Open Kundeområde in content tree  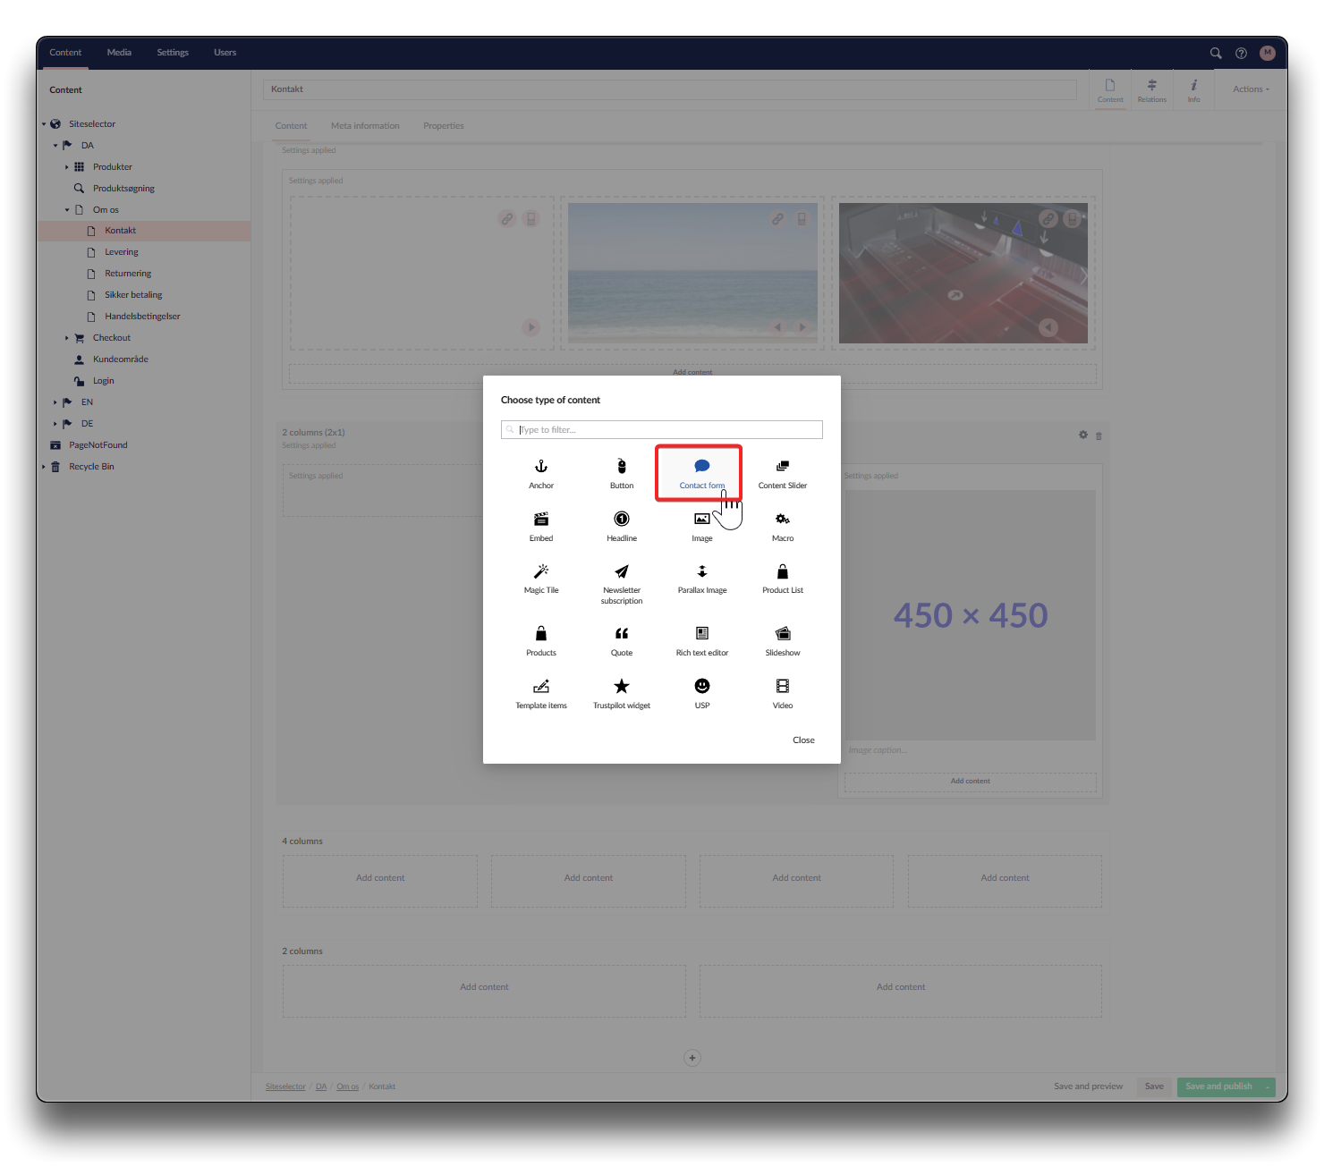coord(121,359)
